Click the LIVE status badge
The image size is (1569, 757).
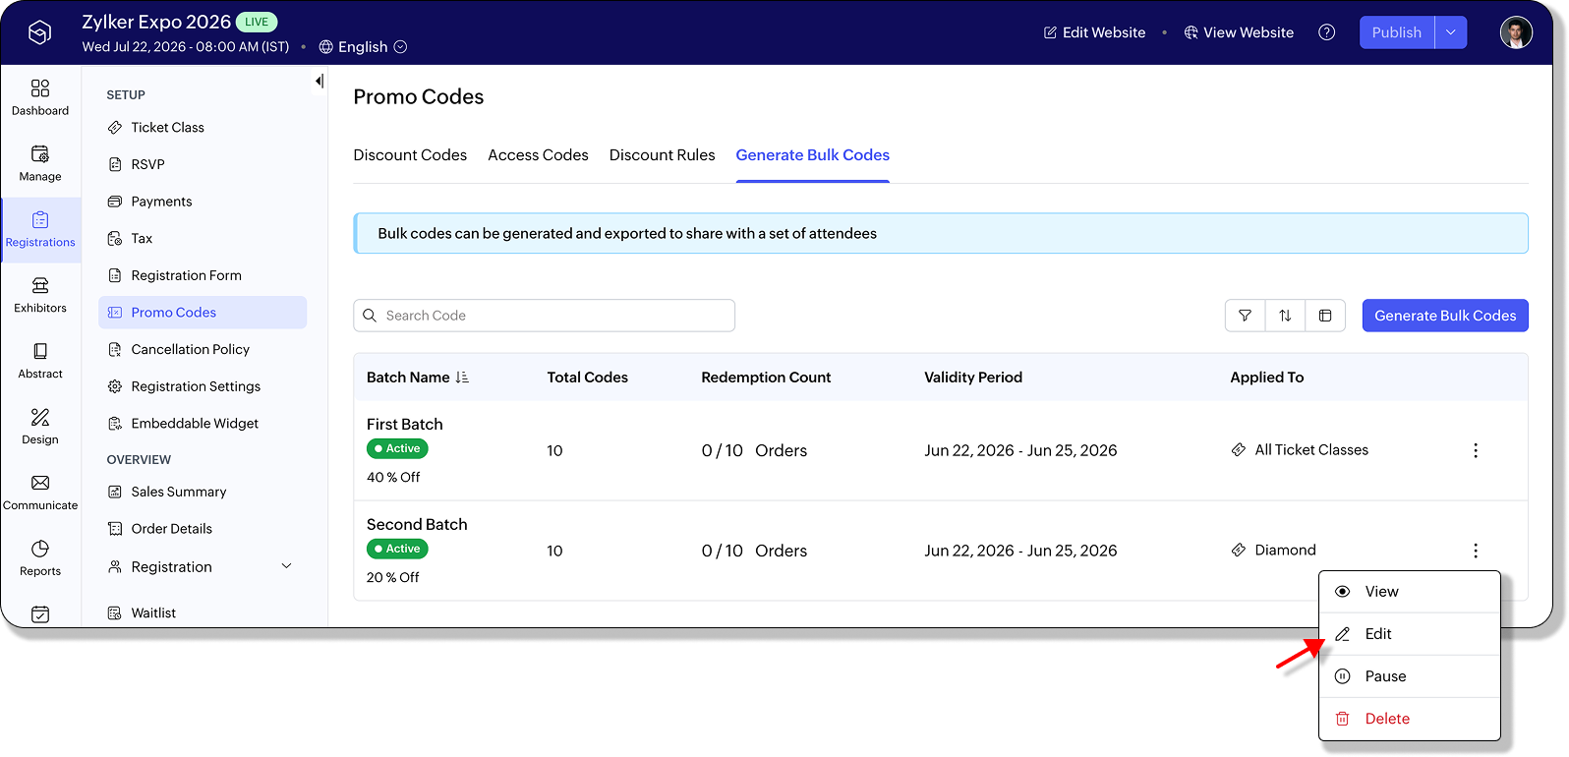[x=257, y=22]
